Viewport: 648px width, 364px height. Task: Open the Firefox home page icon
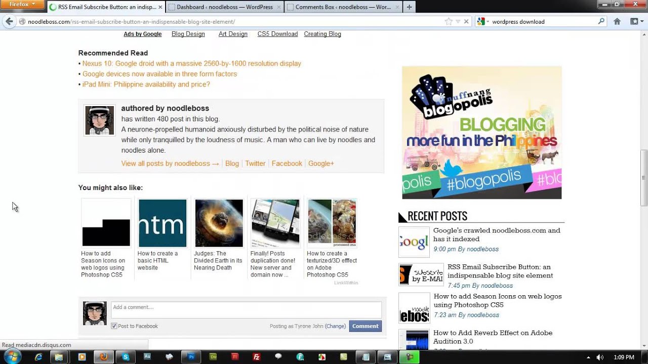pos(617,21)
